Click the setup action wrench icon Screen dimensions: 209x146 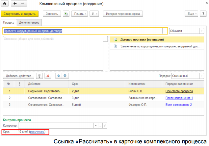(x=39, y=76)
